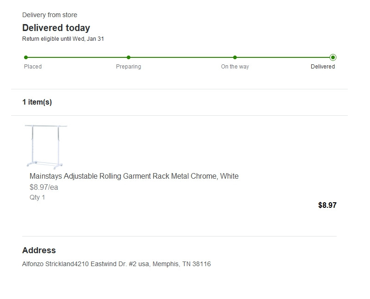Click the Delivered today heading
This screenshot has width=370, height=299.
point(56,28)
